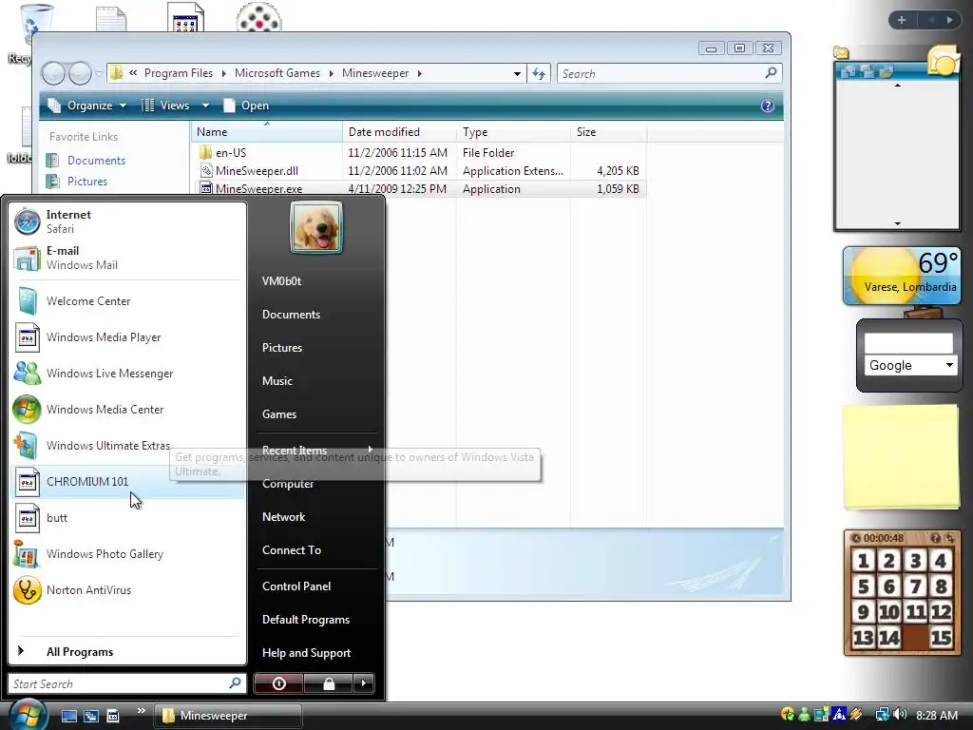Click the sidebar add gadget plus button
973x730 pixels.
click(x=902, y=20)
